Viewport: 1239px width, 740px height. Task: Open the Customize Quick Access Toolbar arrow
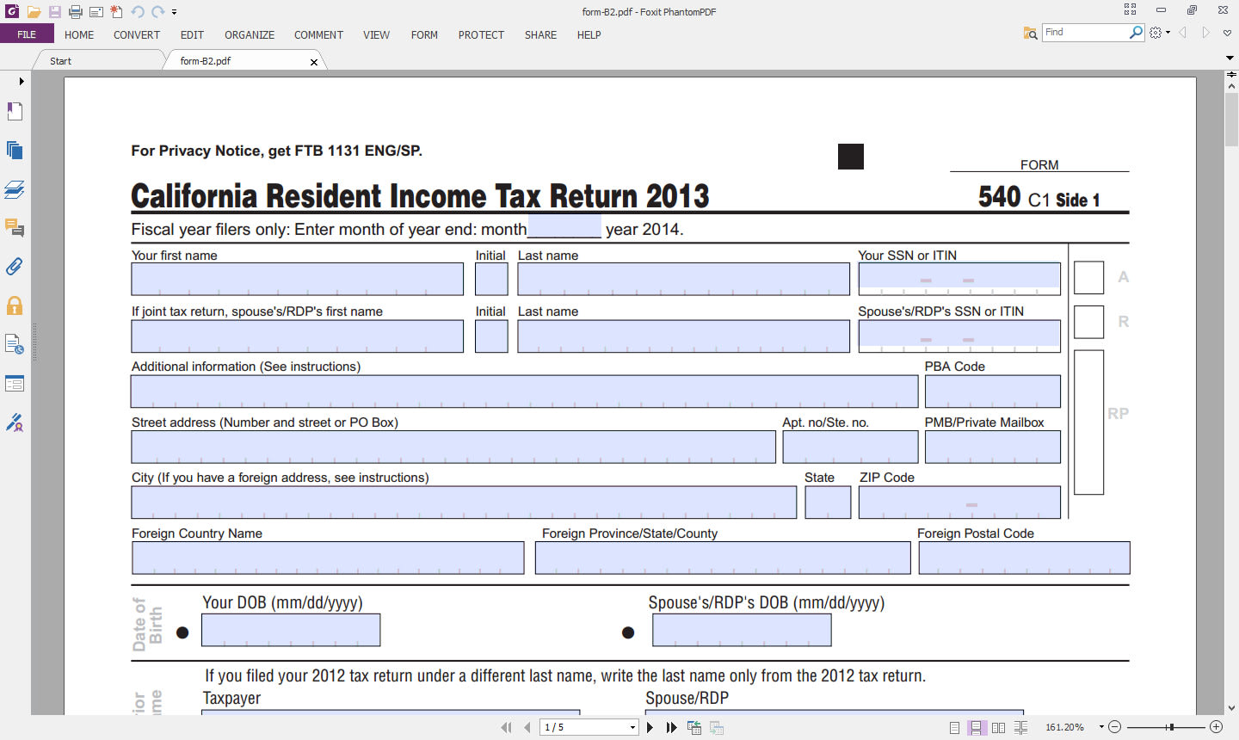(x=174, y=13)
